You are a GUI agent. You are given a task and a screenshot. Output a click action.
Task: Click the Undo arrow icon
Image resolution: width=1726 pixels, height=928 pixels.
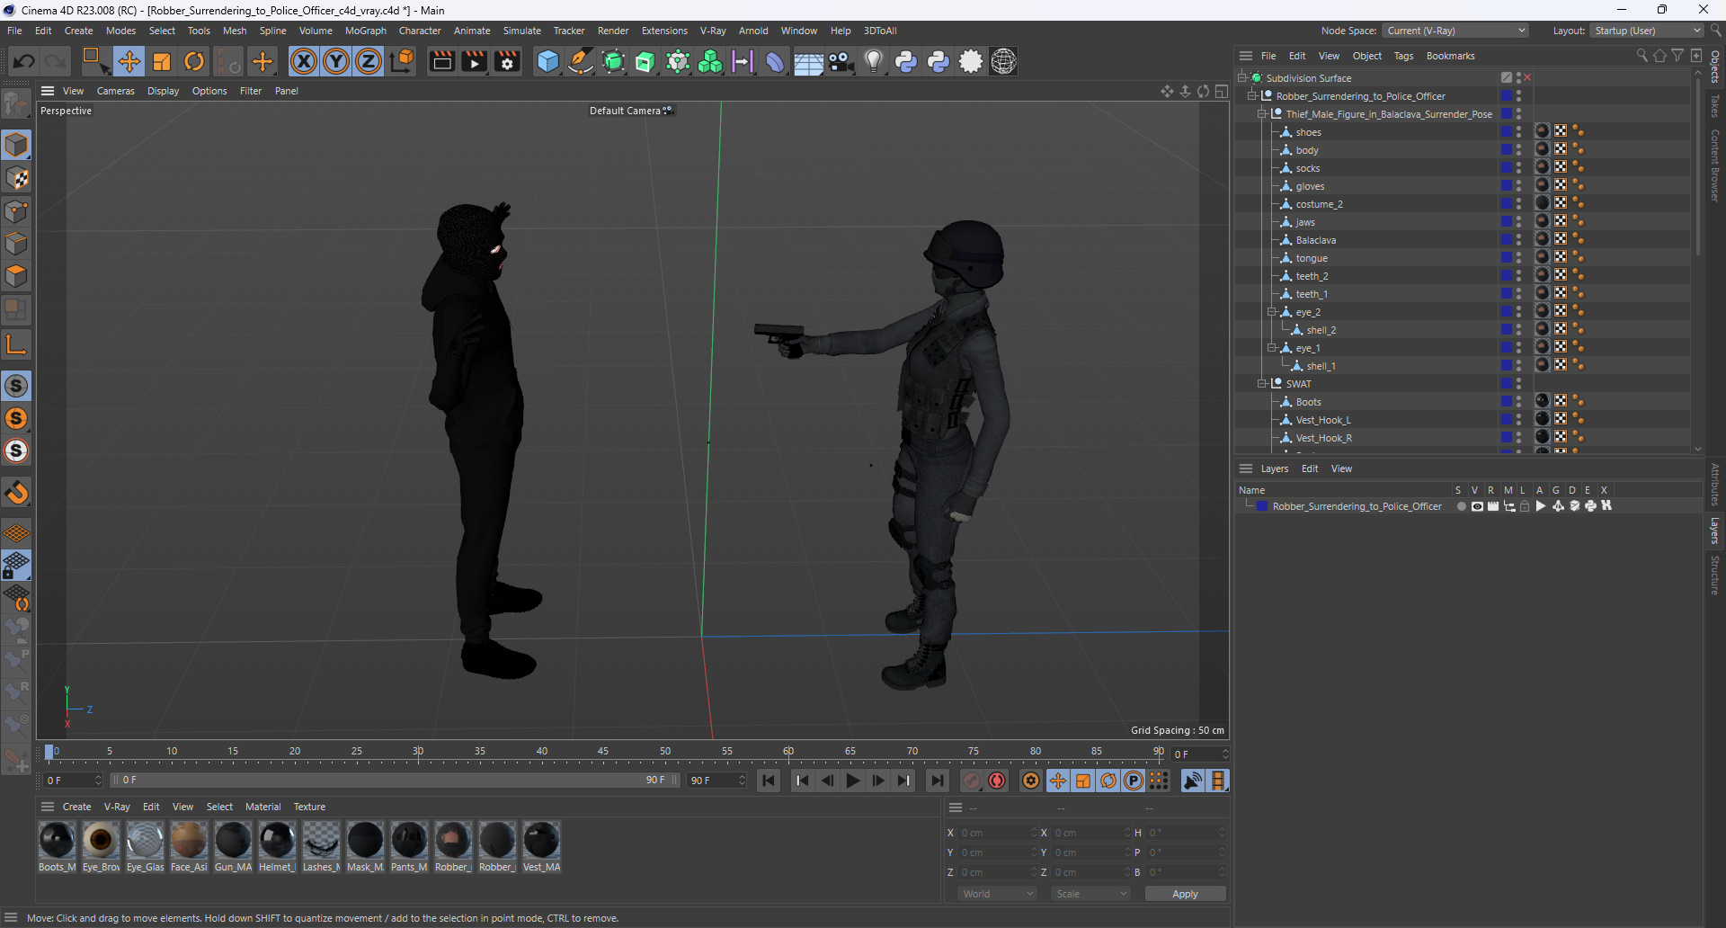pyautogui.click(x=24, y=61)
